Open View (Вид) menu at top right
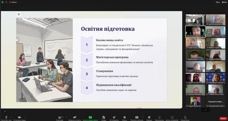Screen dimensions: 228x121 tap(225, 2)
